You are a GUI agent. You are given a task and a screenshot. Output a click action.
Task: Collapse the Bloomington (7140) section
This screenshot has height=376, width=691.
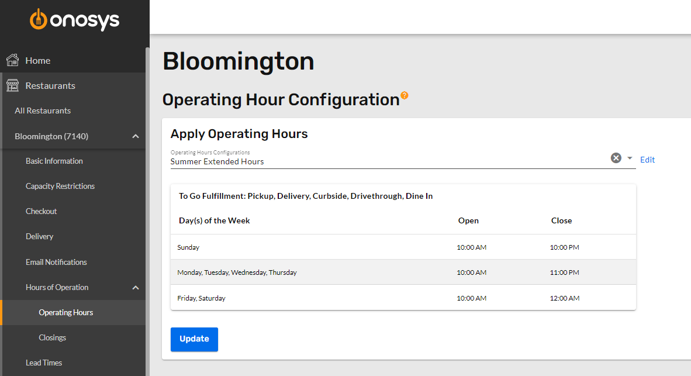click(135, 136)
